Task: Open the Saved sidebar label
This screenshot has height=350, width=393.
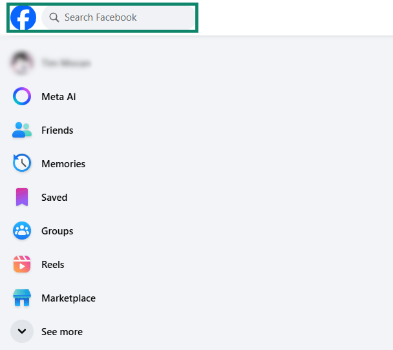Action: point(54,198)
